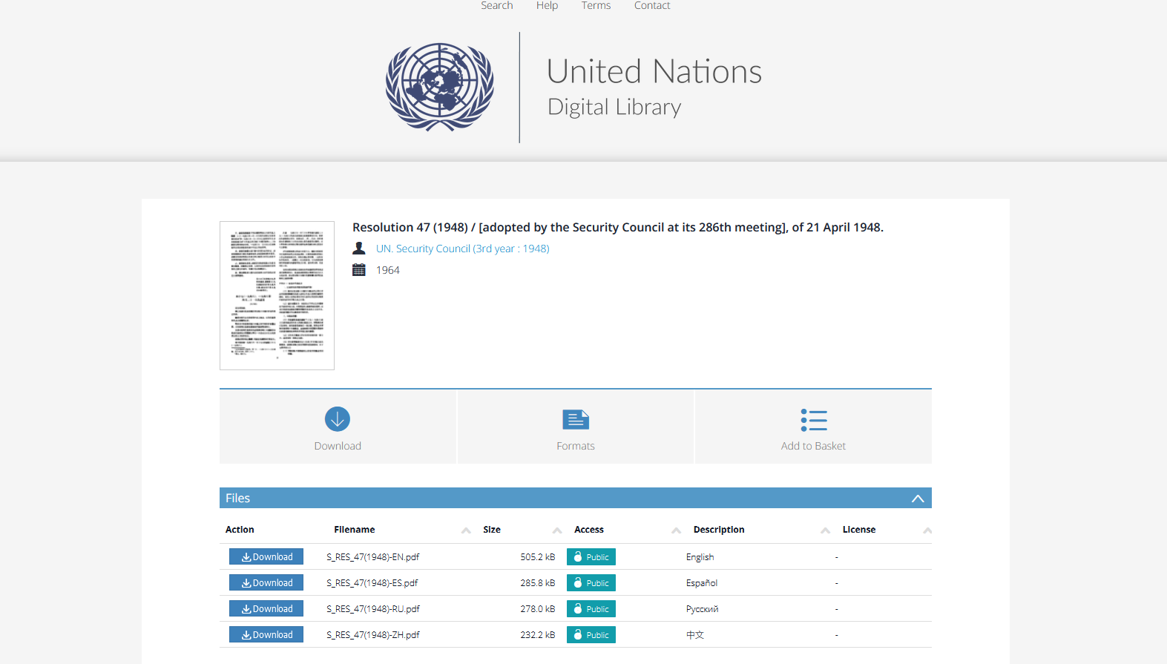This screenshot has width=1167, height=664.
Task: Click the filename S_RES_47(1948)-ZH.pdf
Action: (x=373, y=635)
